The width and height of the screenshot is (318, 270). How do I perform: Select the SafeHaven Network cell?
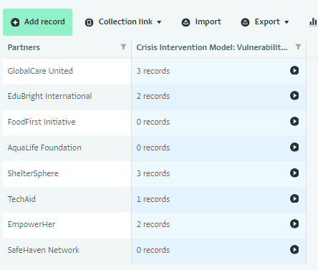pos(67,251)
